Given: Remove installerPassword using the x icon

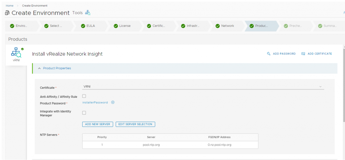Looking at the screenshot, I should coord(113,102).
